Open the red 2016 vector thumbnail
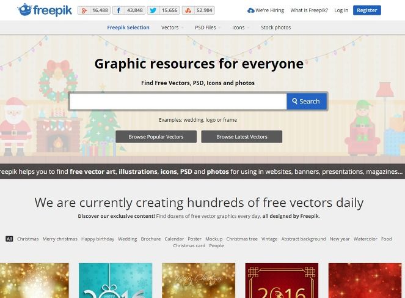Image resolution: width=405 pixels, height=298 pixels. pyautogui.click(x=282, y=280)
